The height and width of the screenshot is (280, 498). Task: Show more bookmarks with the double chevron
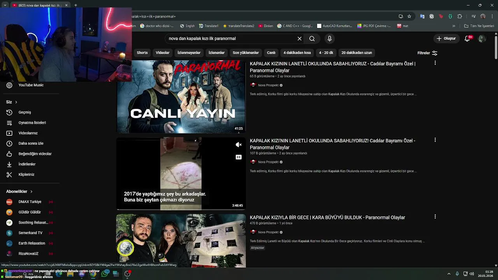point(454,26)
